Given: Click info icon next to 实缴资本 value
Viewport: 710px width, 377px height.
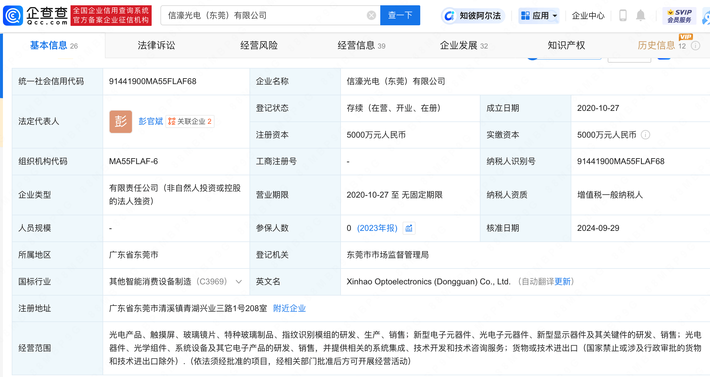Looking at the screenshot, I should (x=645, y=135).
